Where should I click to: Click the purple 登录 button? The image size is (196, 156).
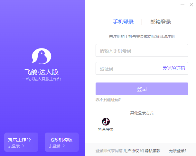pos(142,89)
